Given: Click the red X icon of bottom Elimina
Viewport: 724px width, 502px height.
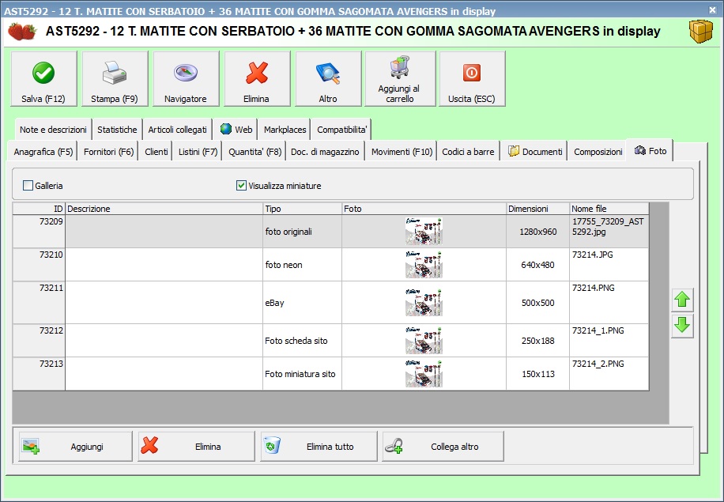Looking at the screenshot, I should [149, 446].
